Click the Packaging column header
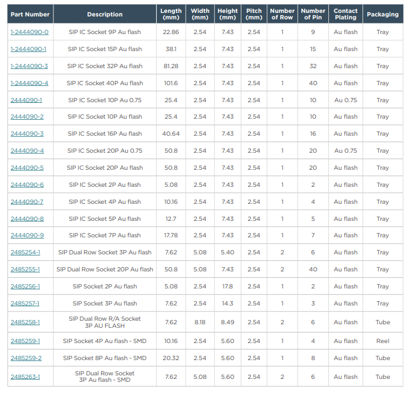Image resolution: width=407 pixels, height=393 pixels. [382, 14]
